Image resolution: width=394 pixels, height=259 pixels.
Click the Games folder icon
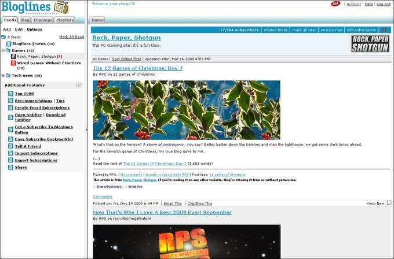coord(8,50)
